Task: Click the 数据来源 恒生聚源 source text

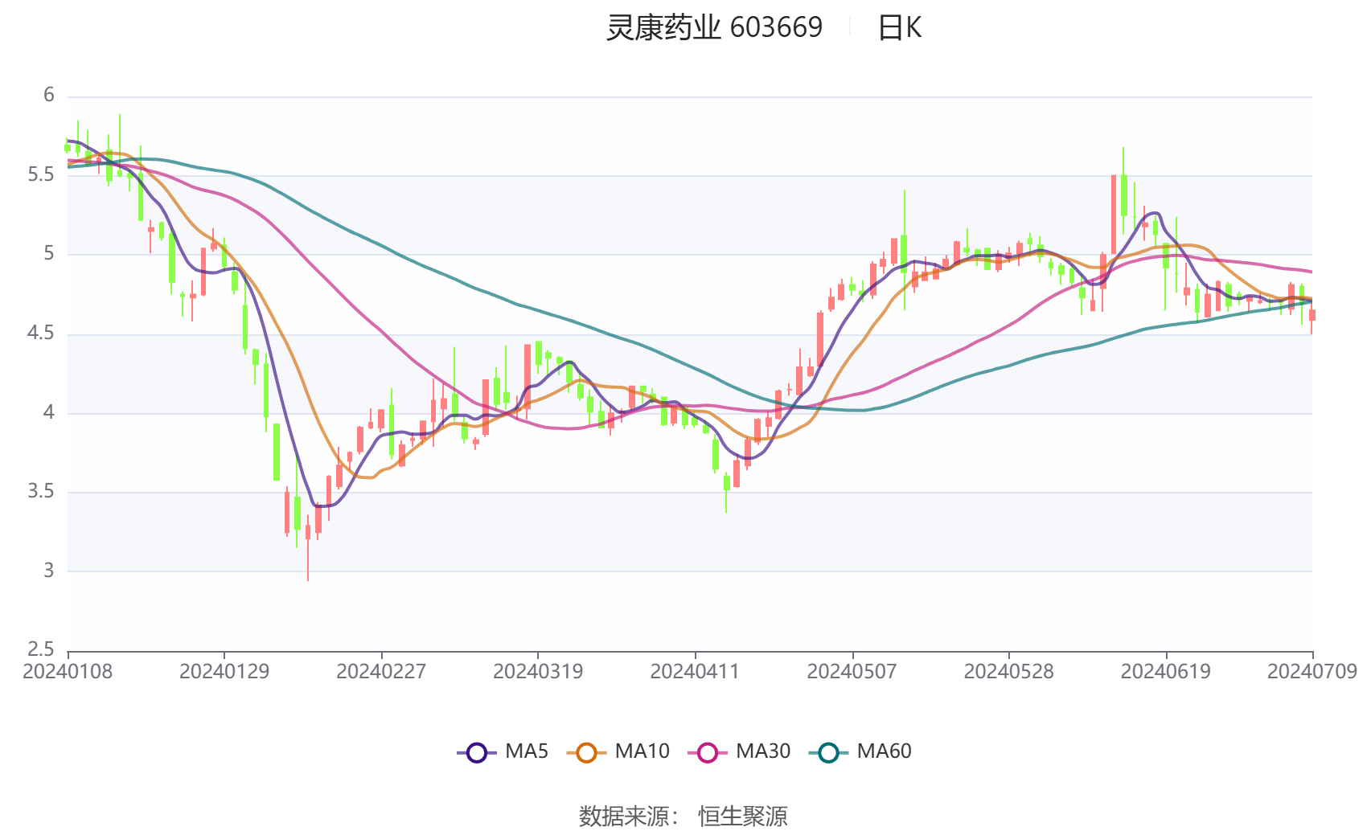Action: coord(683,817)
